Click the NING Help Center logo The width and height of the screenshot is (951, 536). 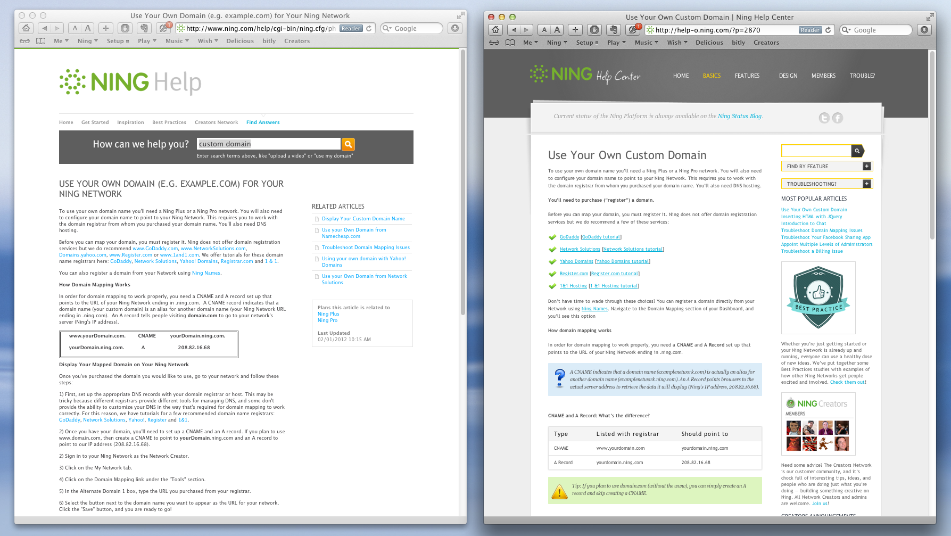coord(585,75)
